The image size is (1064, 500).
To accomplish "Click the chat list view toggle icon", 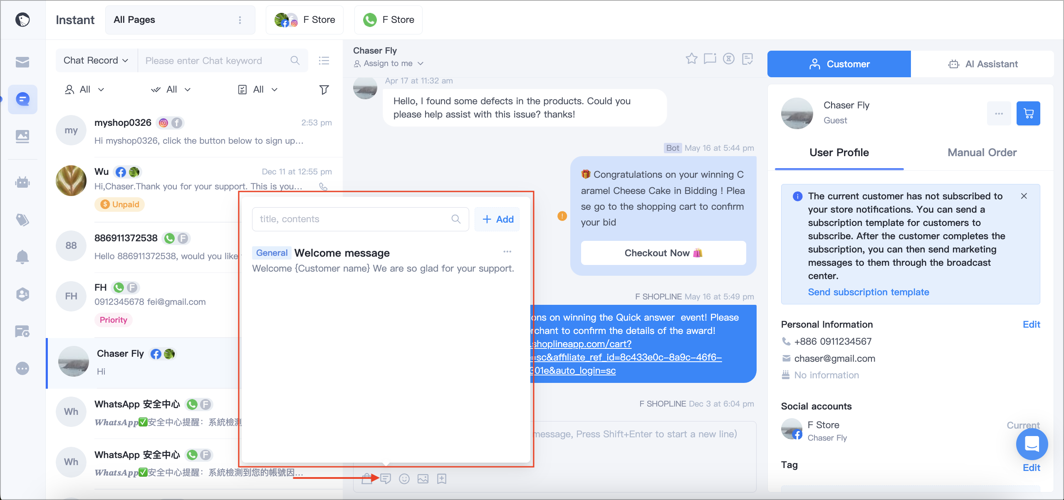I will click(324, 61).
